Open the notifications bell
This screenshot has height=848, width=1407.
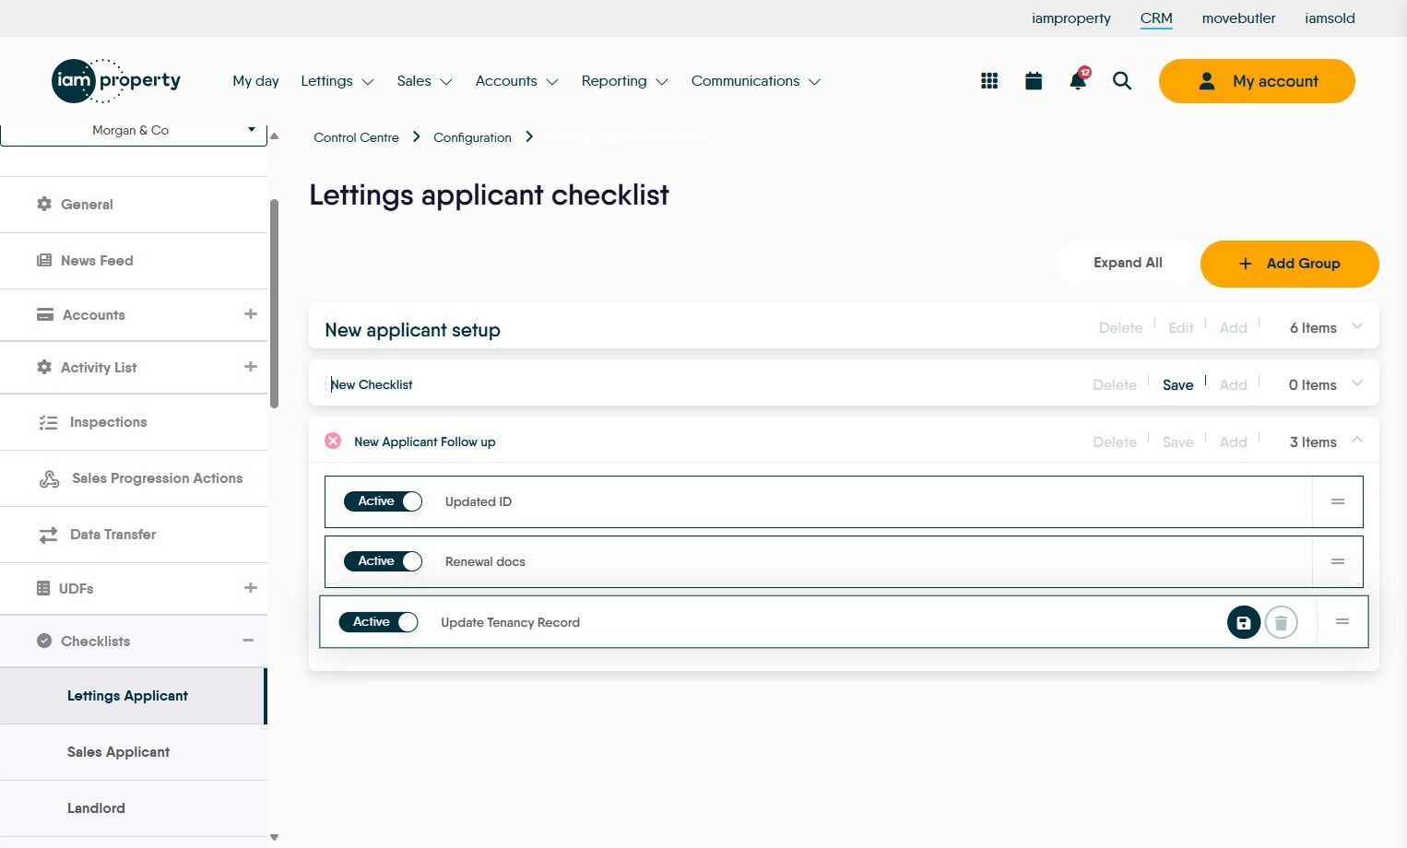1077,81
